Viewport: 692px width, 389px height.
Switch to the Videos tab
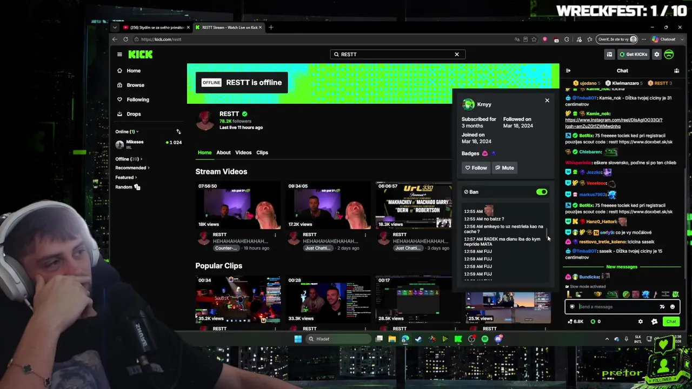(243, 152)
